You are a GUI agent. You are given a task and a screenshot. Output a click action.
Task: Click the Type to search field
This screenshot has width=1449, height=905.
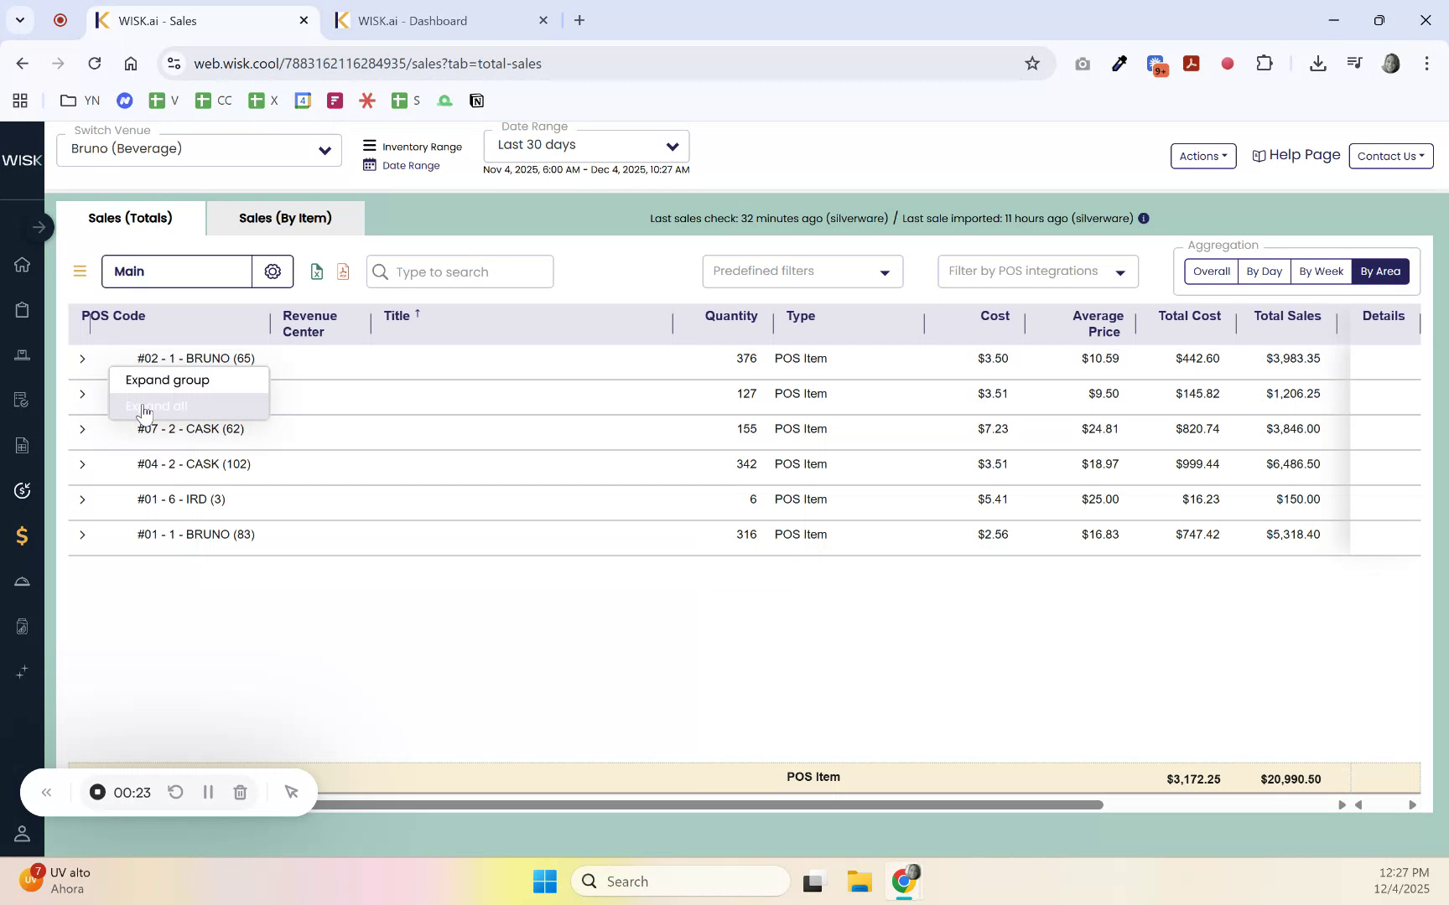click(460, 271)
